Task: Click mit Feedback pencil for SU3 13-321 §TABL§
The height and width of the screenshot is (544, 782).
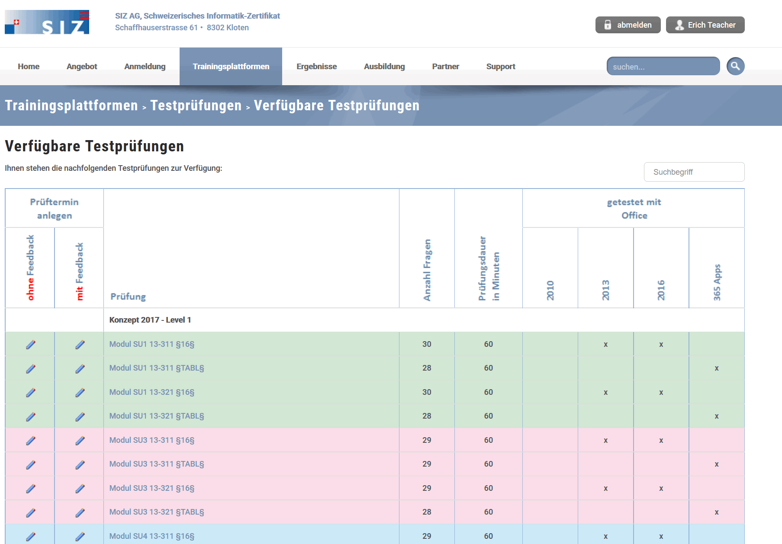Action: pyautogui.click(x=80, y=512)
